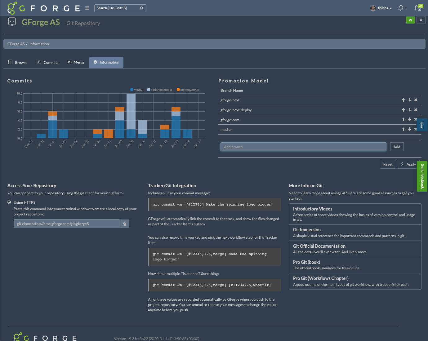Click the GForge logo in header
This screenshot has width=428, height=341.
coord(43,8)
